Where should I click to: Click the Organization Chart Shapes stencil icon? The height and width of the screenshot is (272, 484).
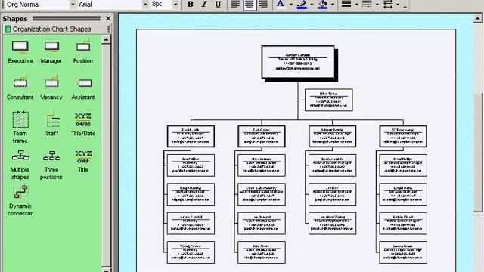tap(8, 29)
